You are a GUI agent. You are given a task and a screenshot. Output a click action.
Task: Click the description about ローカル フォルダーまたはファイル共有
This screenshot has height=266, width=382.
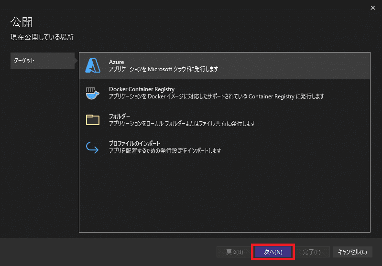click(182, 124)
